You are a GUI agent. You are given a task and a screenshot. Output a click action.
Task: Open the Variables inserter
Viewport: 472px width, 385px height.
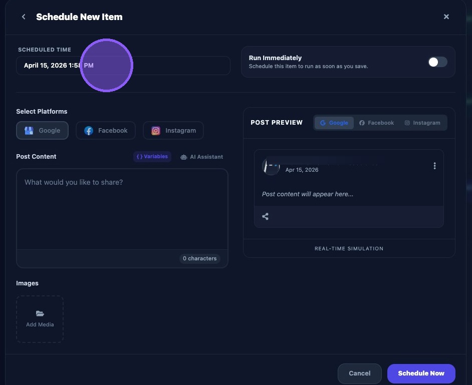click(x=152, y=157)
